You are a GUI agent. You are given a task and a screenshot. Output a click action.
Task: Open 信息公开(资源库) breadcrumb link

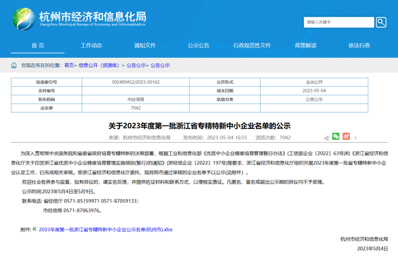pyautogui.click(x=100, y=65)
